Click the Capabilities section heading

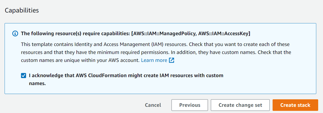pyautogui.click(x=22, y=10)
